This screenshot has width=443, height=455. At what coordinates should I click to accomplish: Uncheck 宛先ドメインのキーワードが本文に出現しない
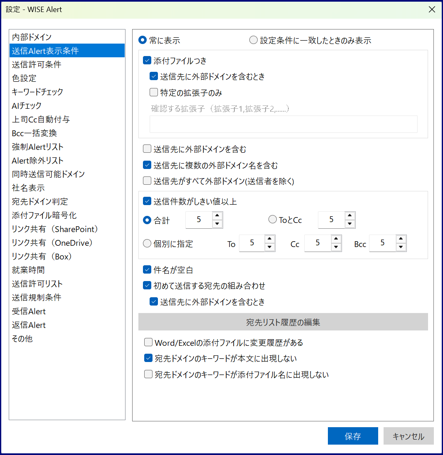point(148,358)
